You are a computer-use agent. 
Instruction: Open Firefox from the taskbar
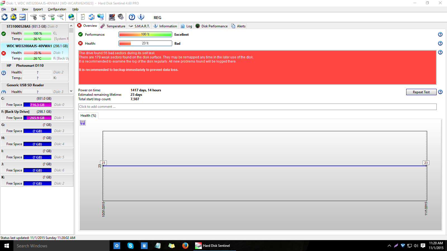coord(185,246)
